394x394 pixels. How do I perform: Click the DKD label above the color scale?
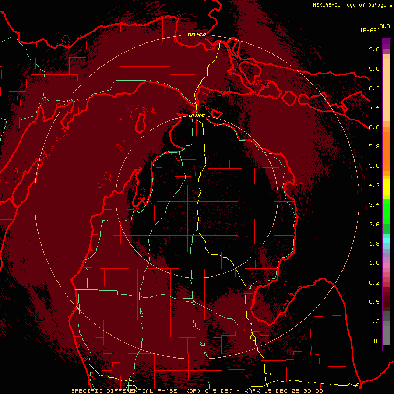(384, 26)
